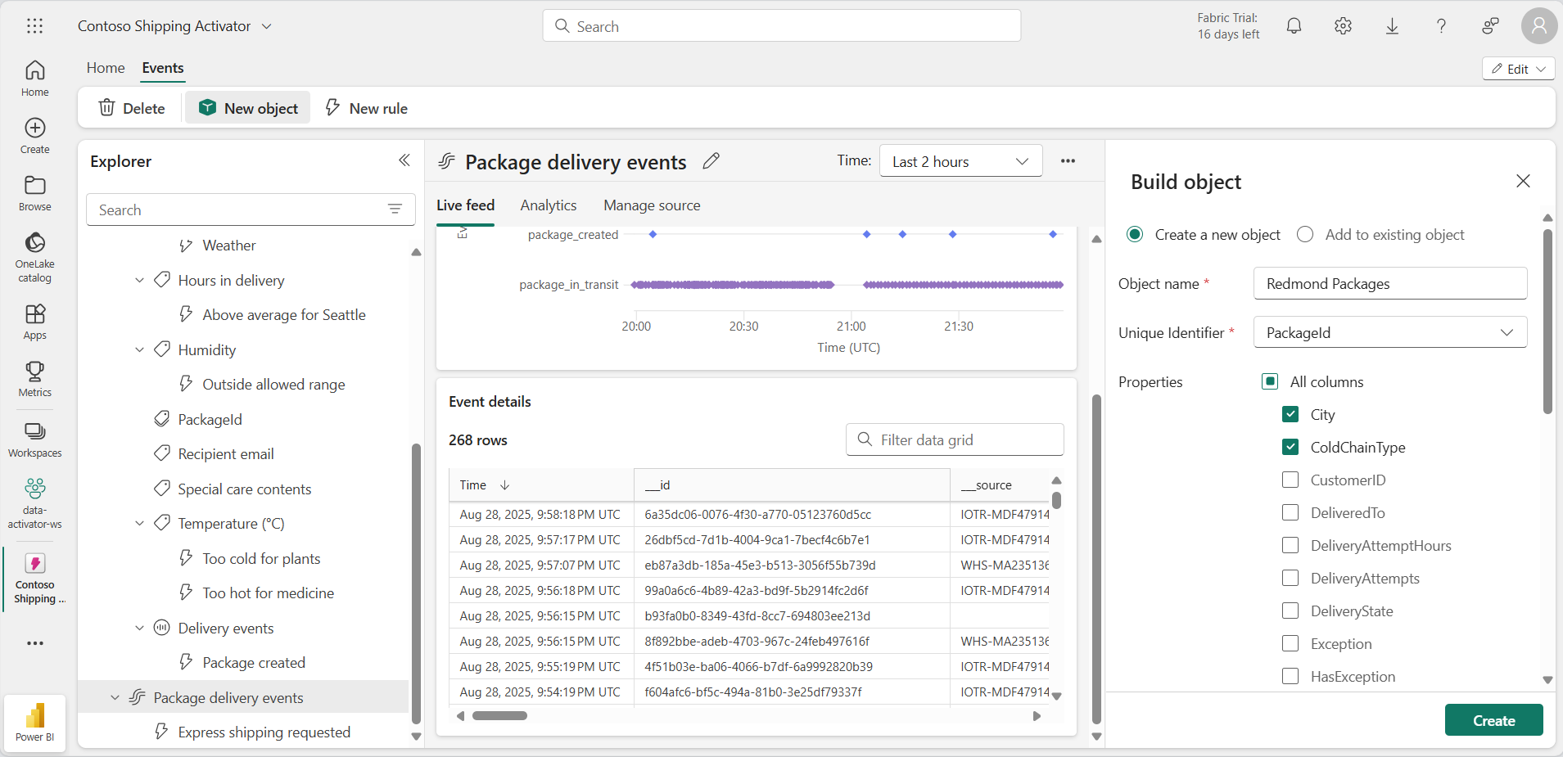
Task: Open the settings gear icon
Action: pyautogui.click(x=1343, y=26)
